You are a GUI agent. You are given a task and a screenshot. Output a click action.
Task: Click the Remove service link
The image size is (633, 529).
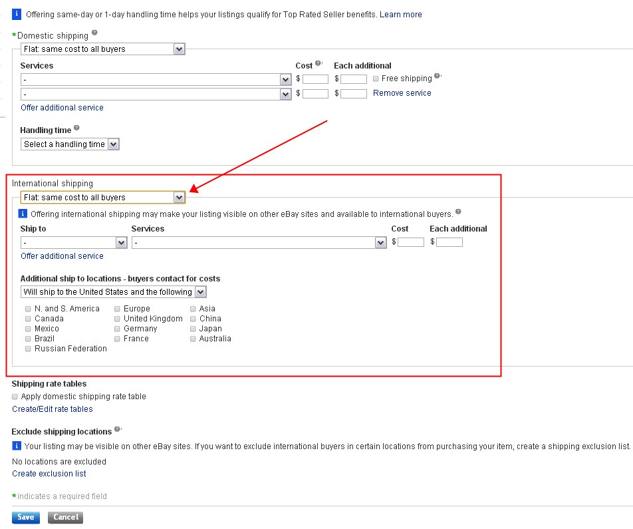pos(402,93)
